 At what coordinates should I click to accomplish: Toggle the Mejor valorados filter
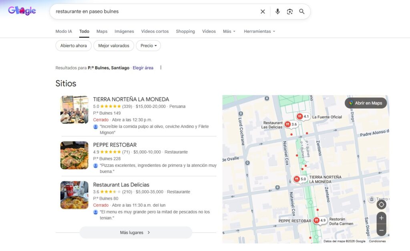click(114, 46)
